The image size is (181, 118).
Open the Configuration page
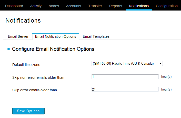[167, 6]
